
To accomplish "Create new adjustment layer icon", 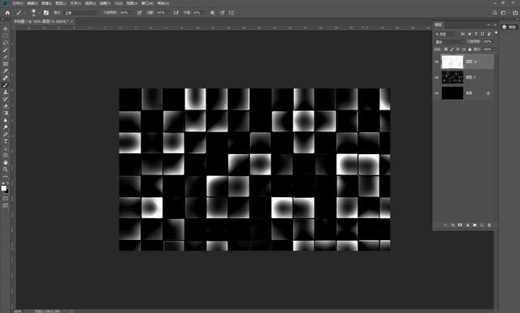I will click(467, 225).
